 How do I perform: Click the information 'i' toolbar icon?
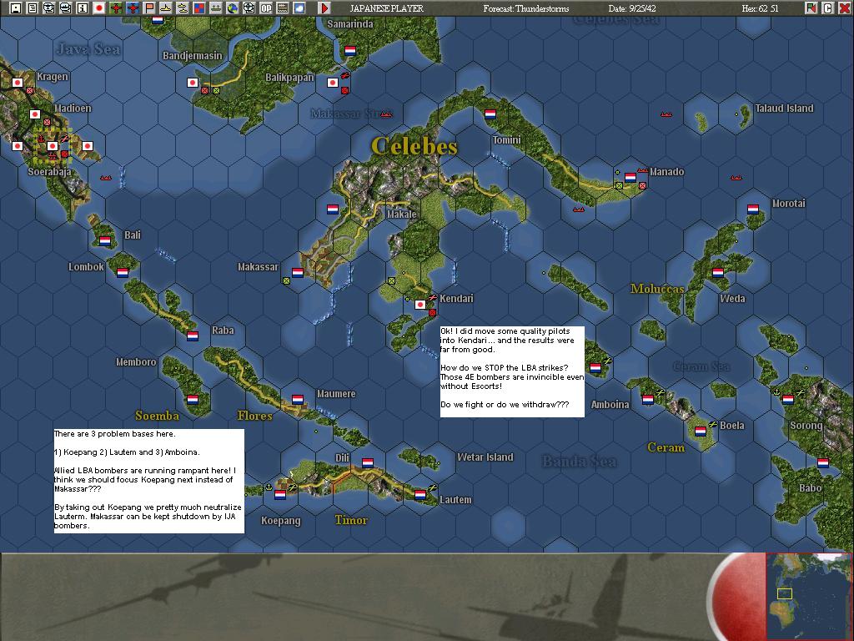[83, 8]
